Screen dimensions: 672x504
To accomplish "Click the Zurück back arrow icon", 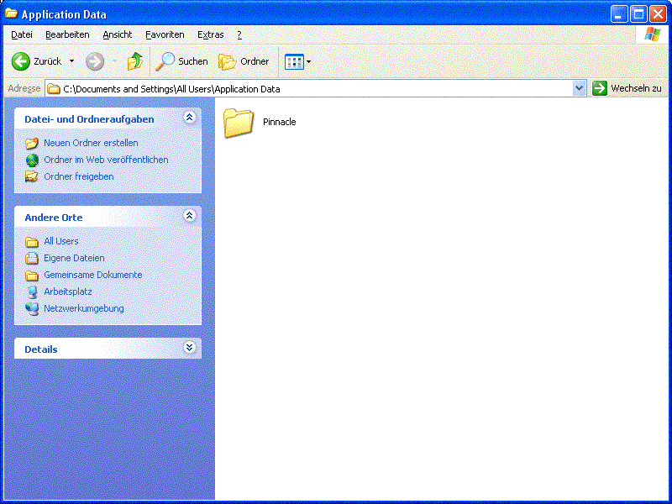I will [x=21, y=61].
